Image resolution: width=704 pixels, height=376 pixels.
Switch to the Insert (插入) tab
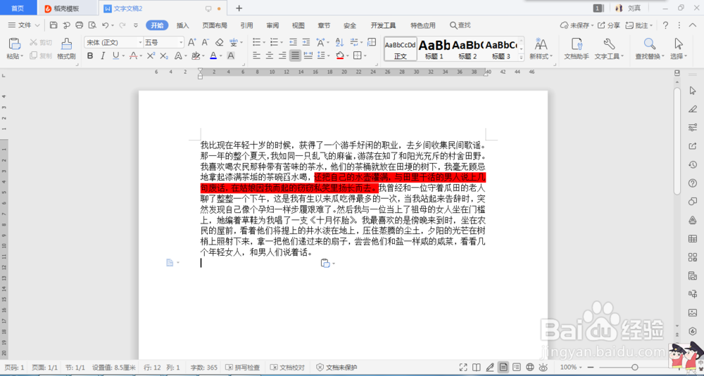click(x=183, y=25)
